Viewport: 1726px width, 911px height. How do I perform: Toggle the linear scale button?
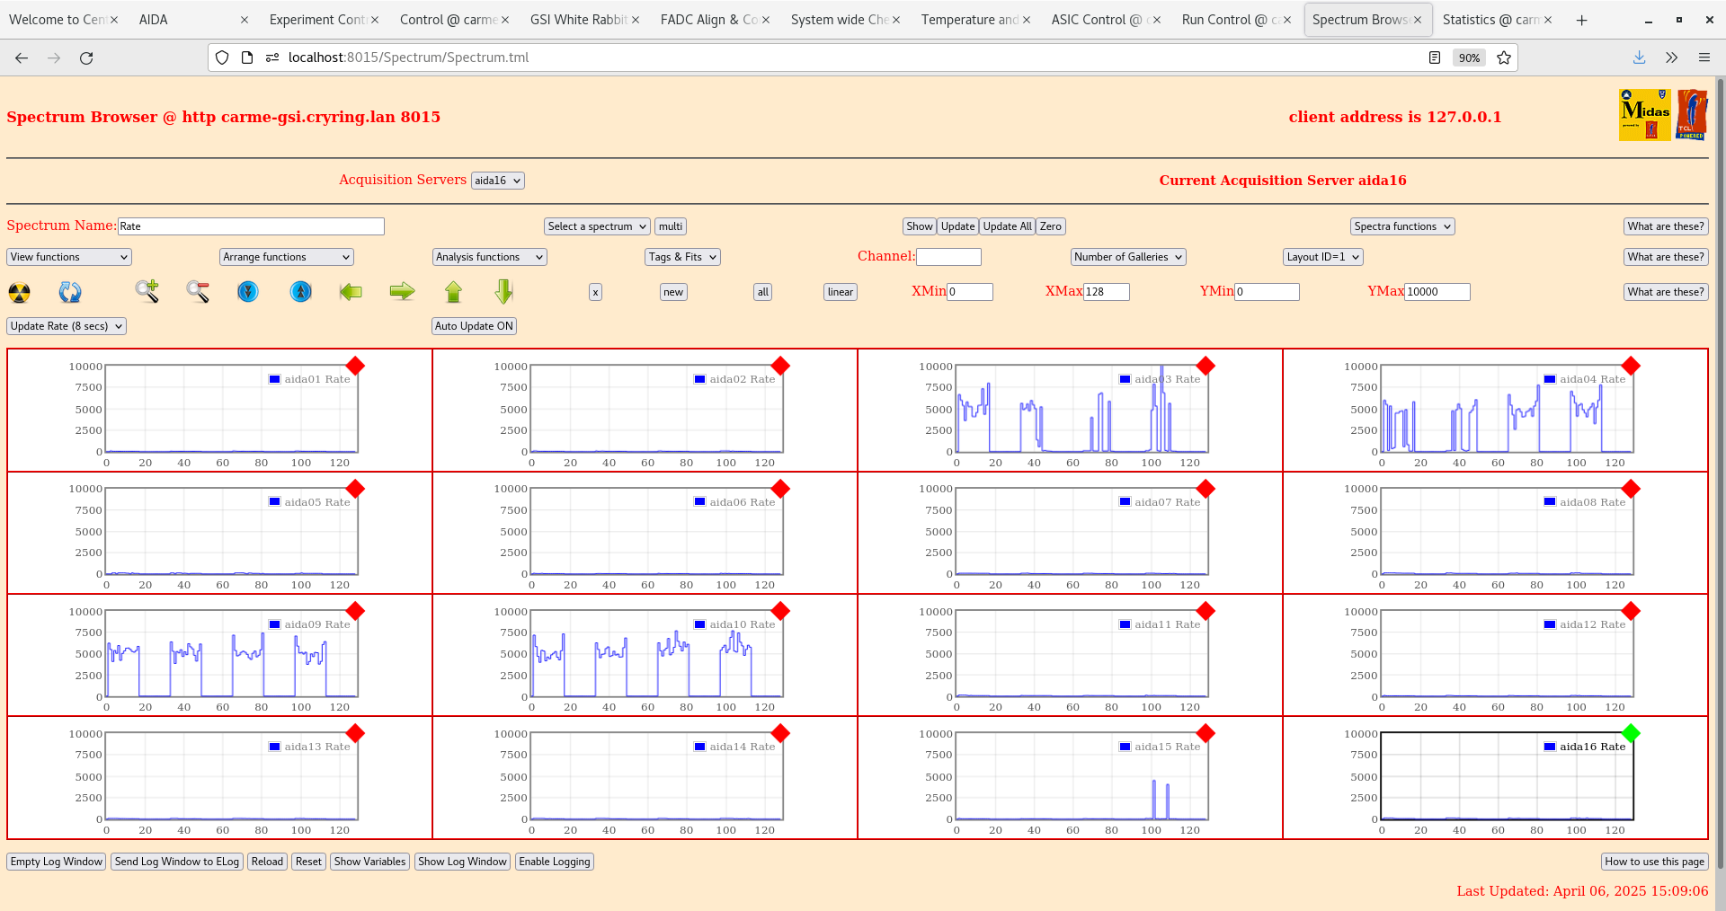(x=840, y=292)
